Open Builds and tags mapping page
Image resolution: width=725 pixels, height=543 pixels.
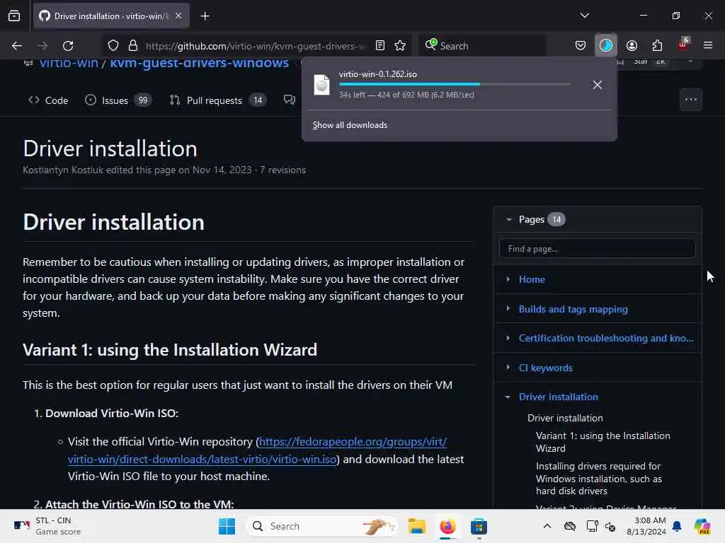point(573,309)
